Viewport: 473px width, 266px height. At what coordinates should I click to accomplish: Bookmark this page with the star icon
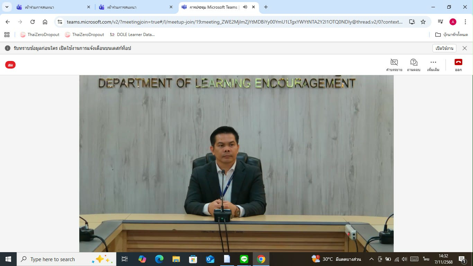[x=423, y=22]
